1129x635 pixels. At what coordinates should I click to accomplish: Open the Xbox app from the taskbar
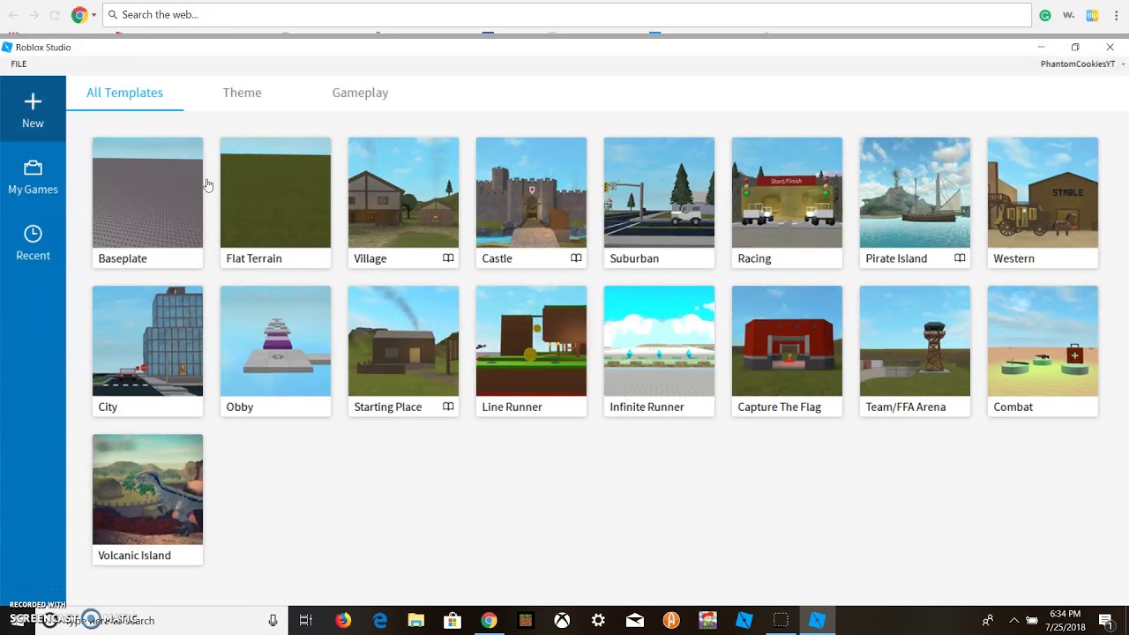tap(562, 620)
